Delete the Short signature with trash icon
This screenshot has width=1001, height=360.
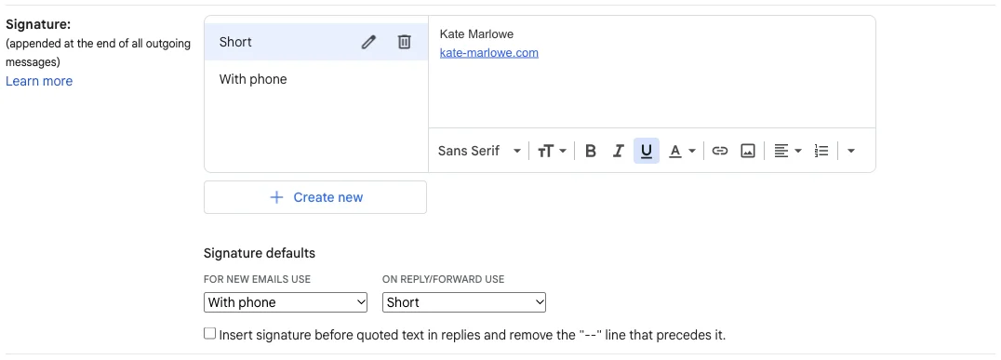click(404, 42)
